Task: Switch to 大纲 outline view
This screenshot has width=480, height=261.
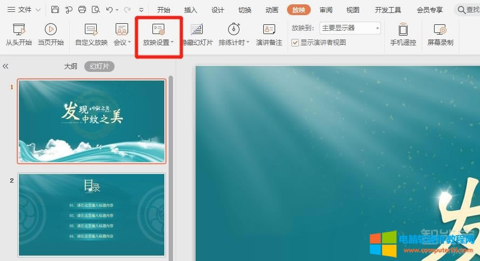Action: 71,66
